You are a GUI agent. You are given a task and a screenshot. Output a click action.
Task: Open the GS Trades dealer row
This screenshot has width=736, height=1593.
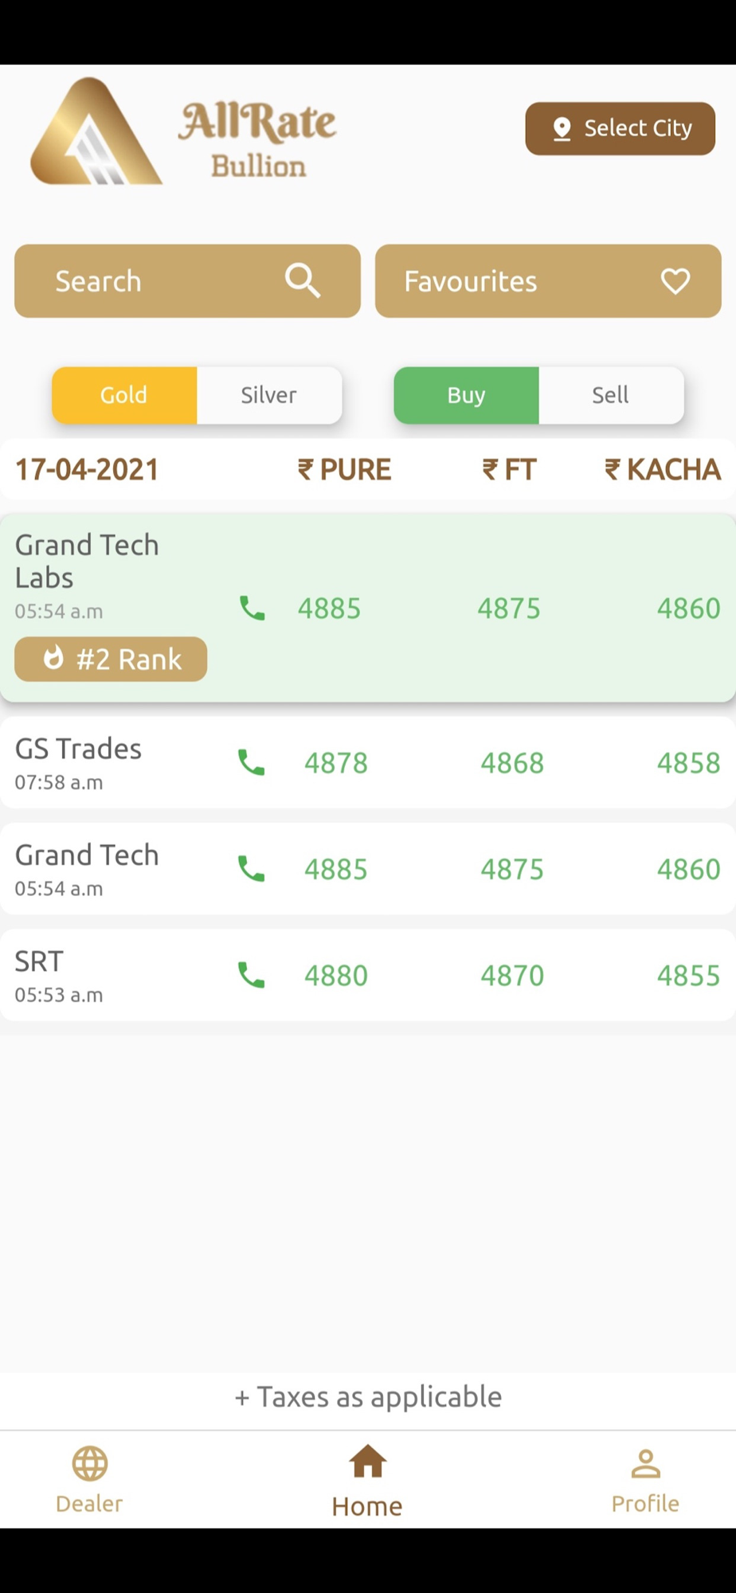coord(368,763)
